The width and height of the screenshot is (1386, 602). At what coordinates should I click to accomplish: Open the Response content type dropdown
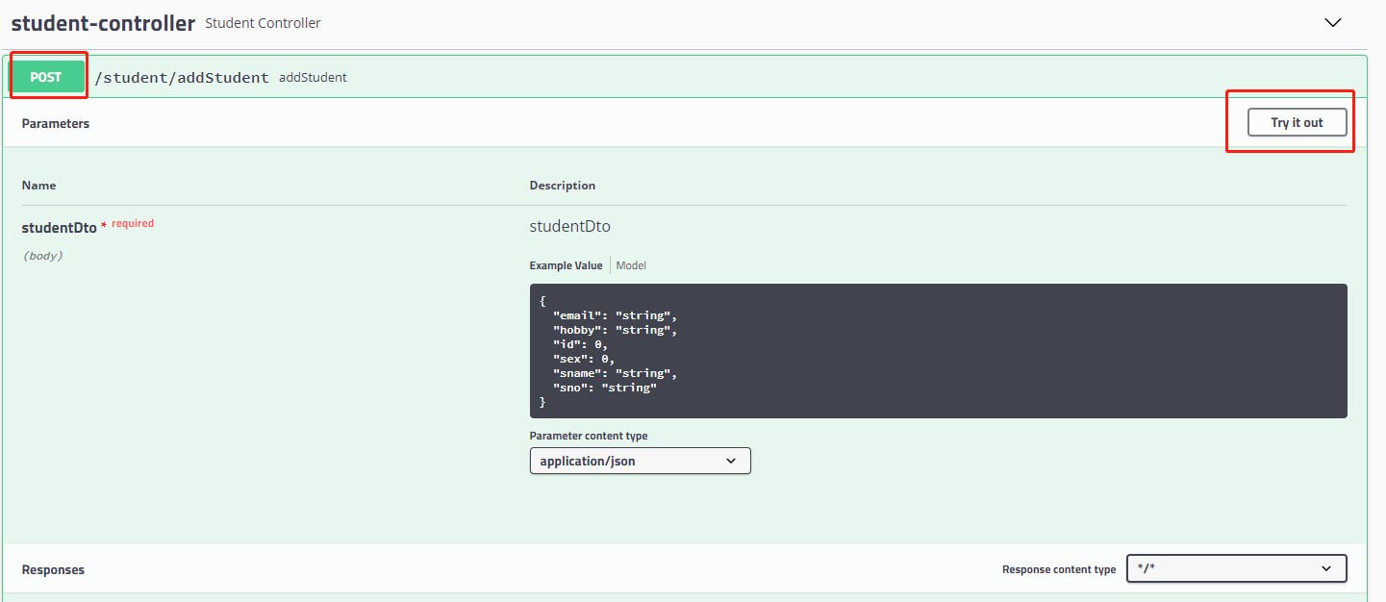tap(1236, 568)
